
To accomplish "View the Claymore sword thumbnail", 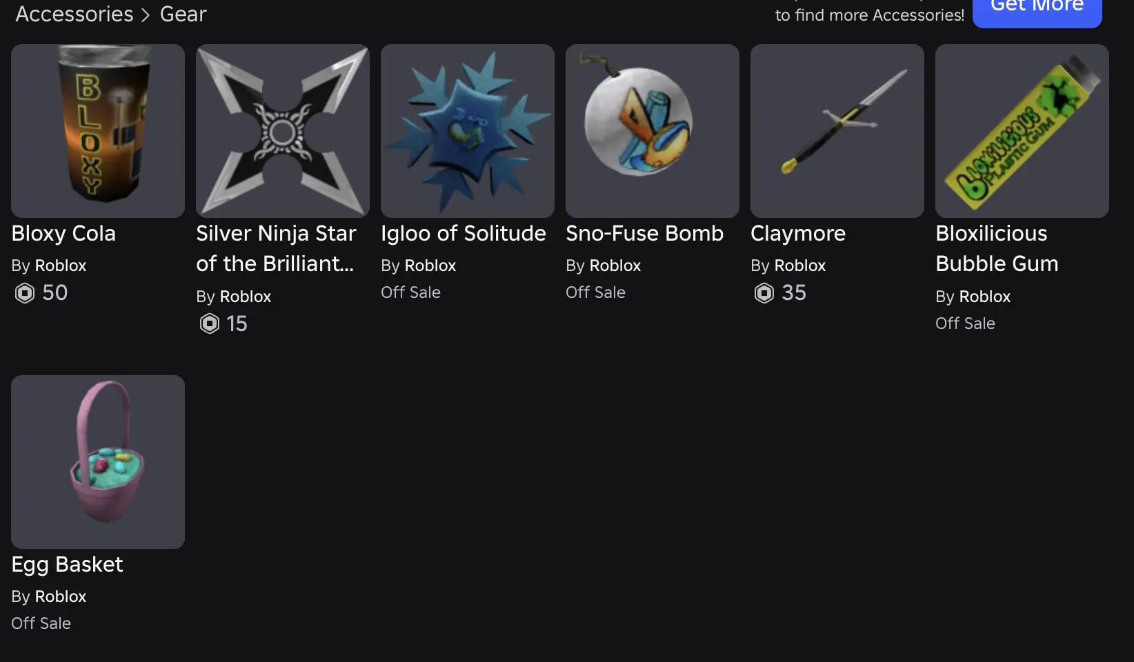I will point(837,131).
